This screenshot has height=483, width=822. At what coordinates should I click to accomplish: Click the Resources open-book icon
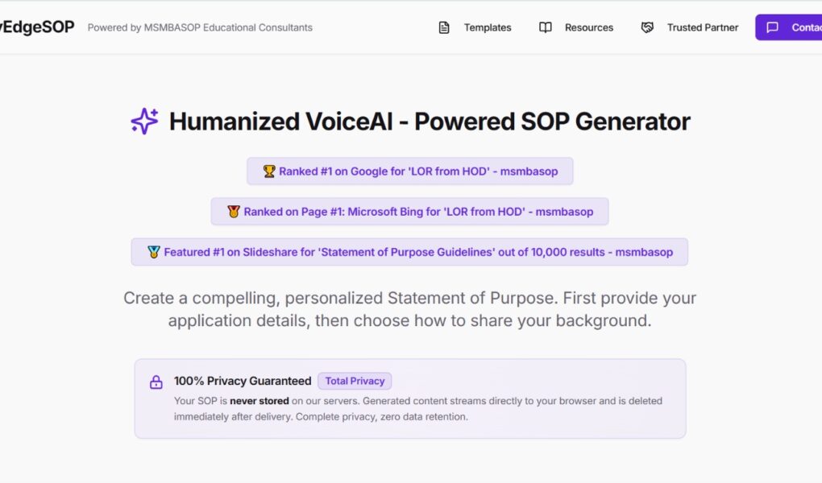[x=546, y=27]
